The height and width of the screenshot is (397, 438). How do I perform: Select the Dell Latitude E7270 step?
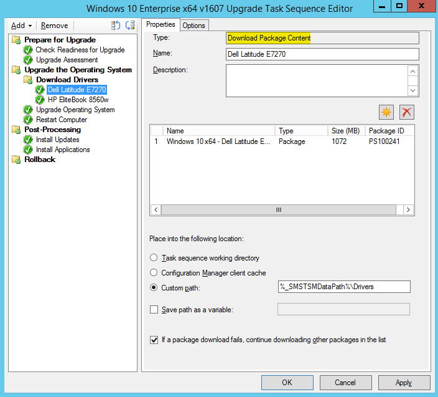tap(77, 90)
